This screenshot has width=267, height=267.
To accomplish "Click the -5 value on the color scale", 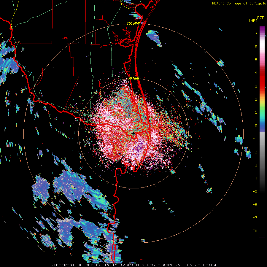I will (x=255, y=191).
